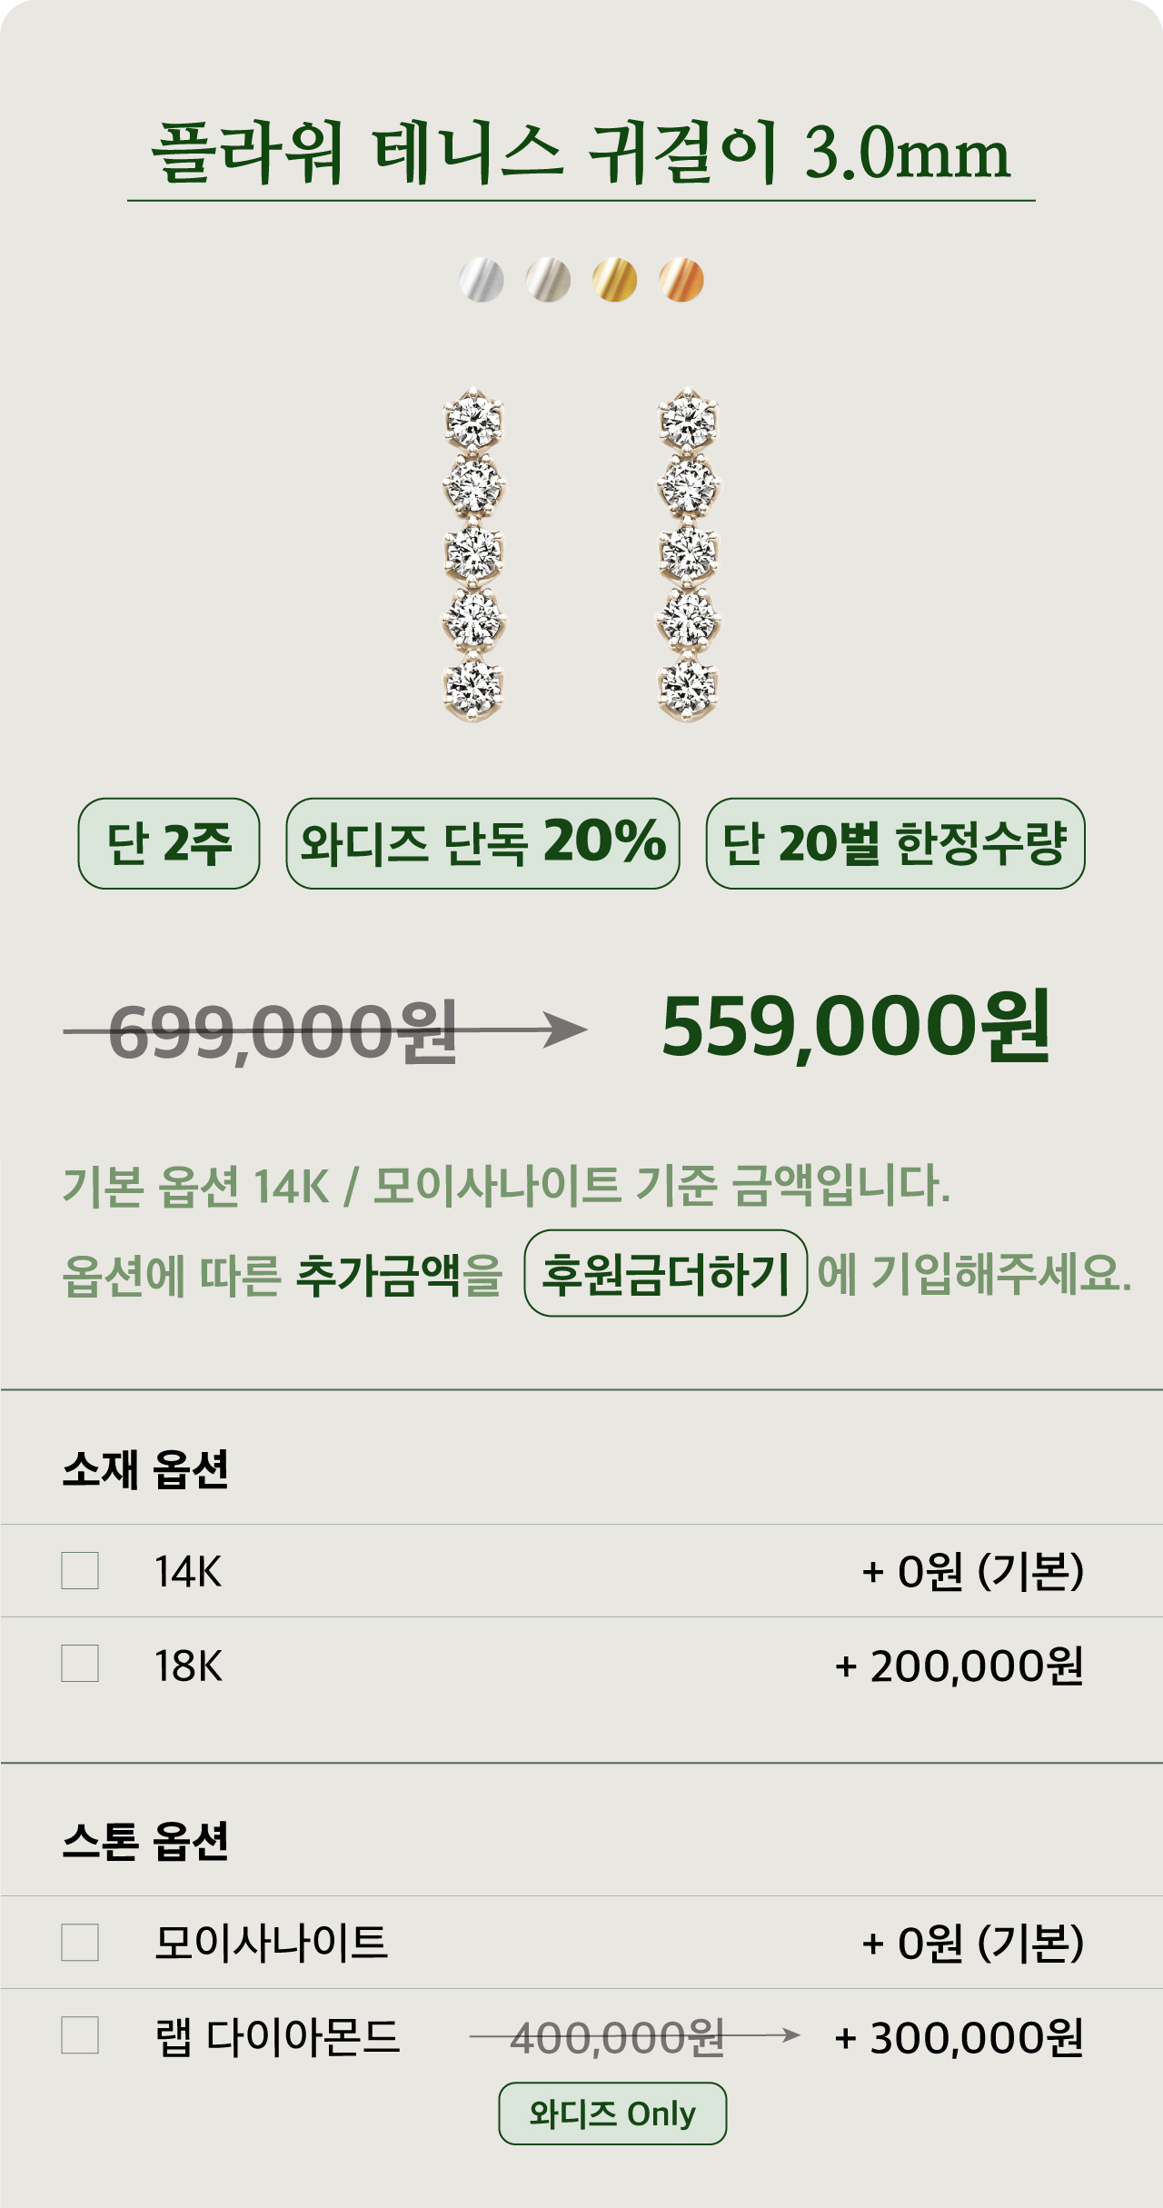Click the discounted price 559,000원
The image size is (1163, 2208).
click(856, 1028)
